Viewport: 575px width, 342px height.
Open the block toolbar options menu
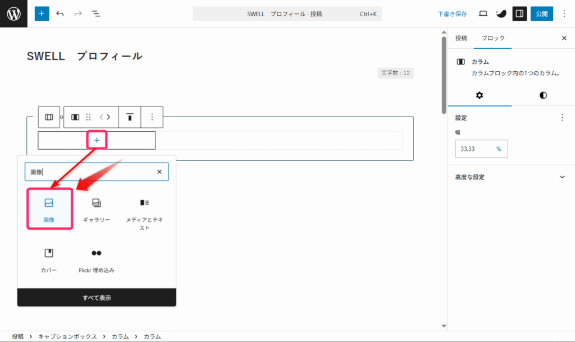point(152,117)
